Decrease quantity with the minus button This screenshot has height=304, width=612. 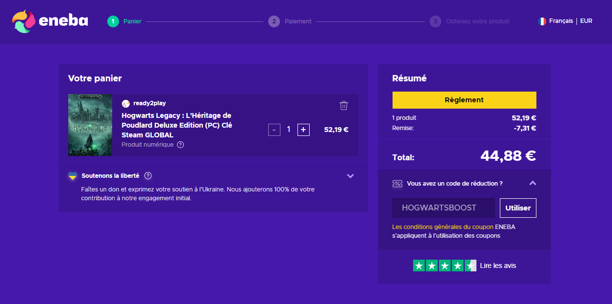tap(274, 130)
